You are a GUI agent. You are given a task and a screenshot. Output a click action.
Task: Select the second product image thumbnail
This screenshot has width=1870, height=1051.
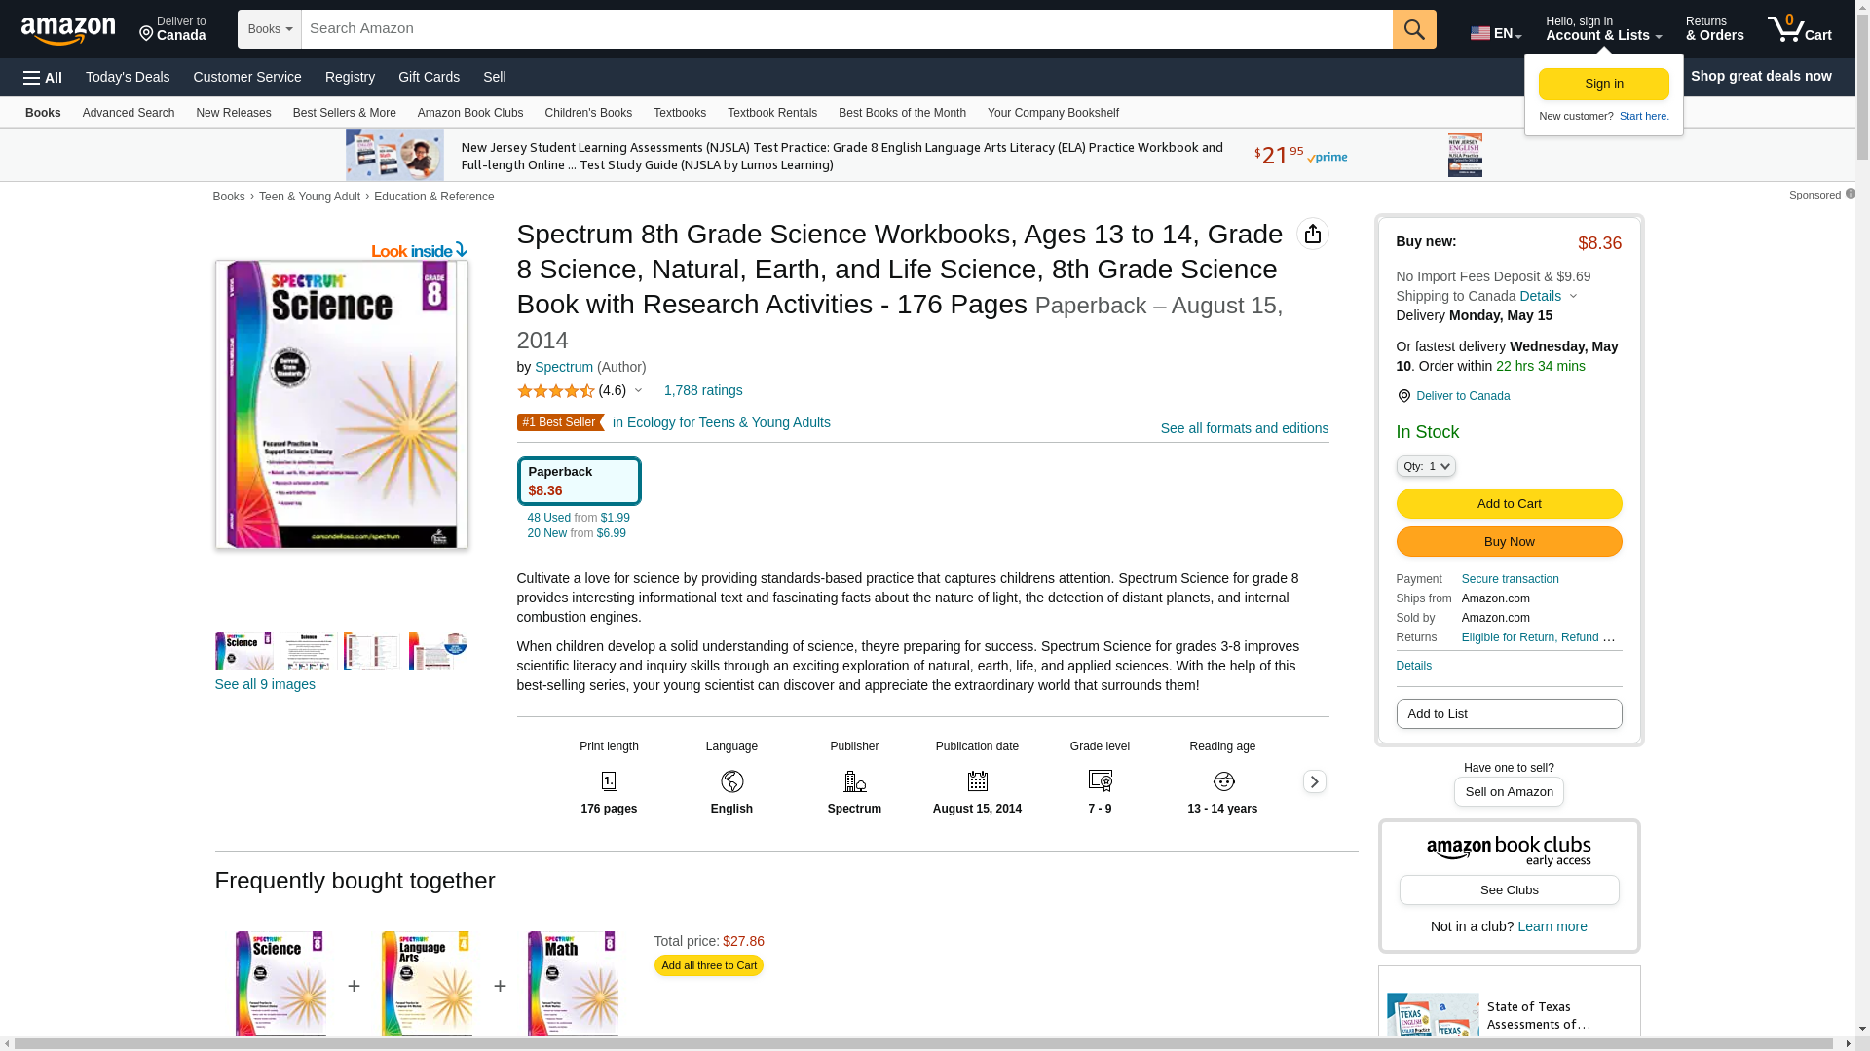[x=308, y=651]
